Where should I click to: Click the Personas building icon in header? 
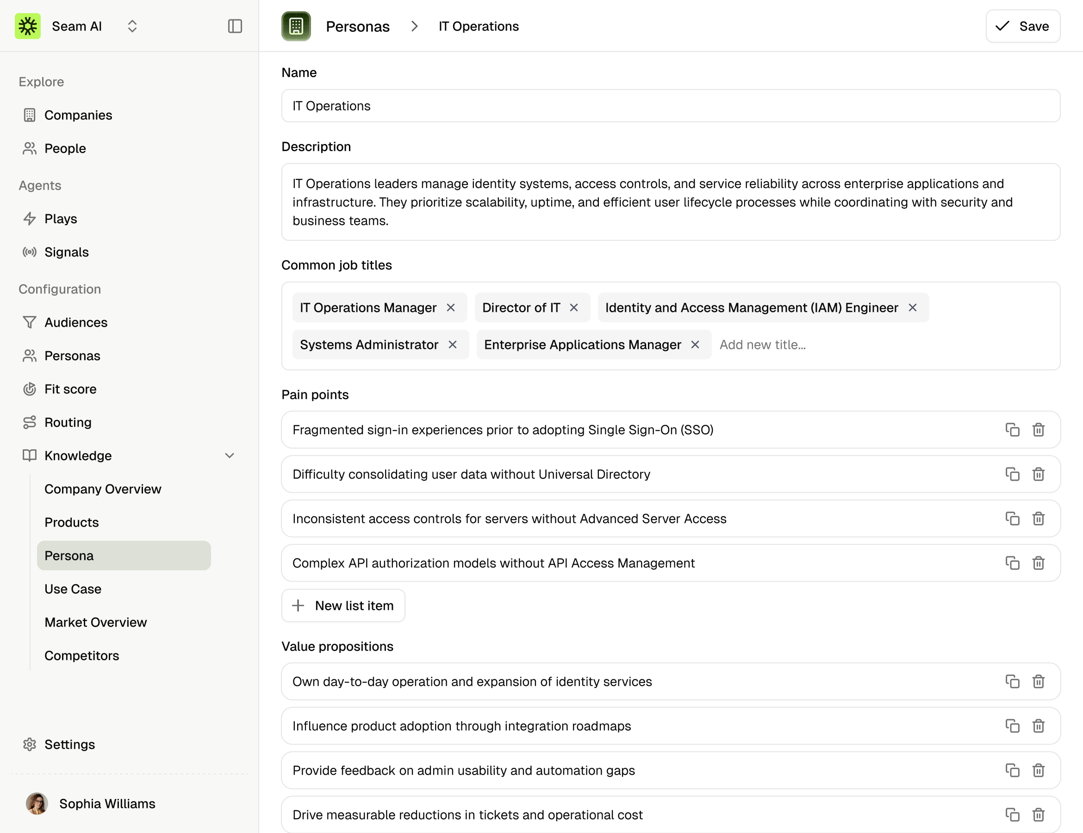coord(296,26)
